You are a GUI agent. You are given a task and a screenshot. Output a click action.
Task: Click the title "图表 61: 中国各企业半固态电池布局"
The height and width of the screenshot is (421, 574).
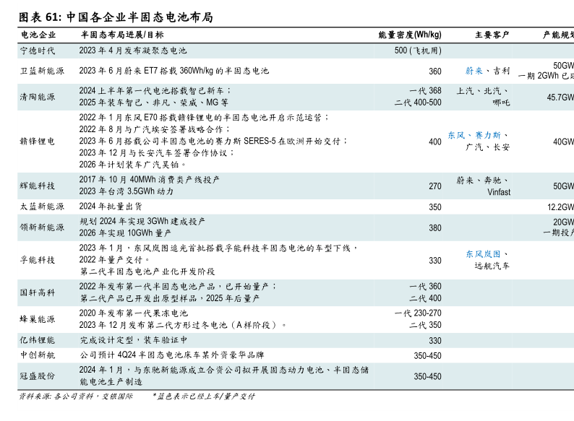point(116,17)
